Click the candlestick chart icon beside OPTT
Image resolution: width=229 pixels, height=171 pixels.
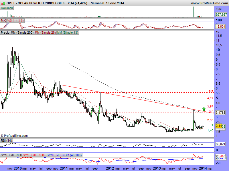coord(3,3)
